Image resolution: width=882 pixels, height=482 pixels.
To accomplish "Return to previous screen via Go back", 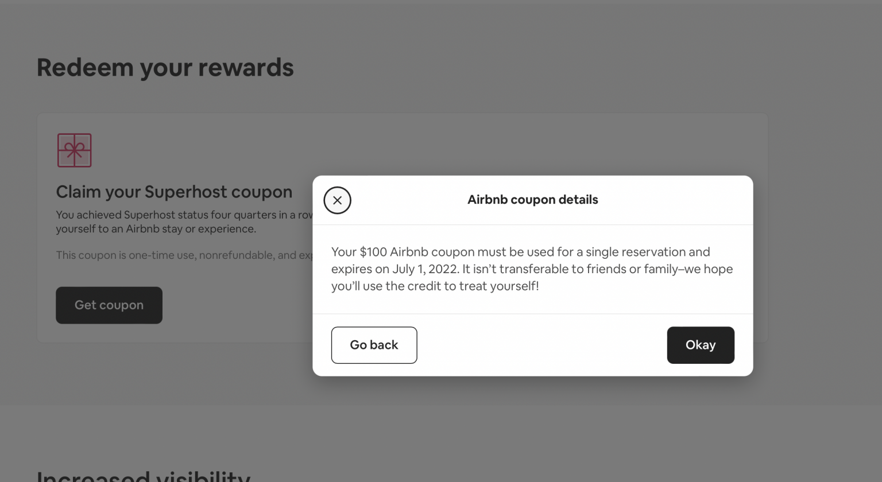I will [374, 345].
